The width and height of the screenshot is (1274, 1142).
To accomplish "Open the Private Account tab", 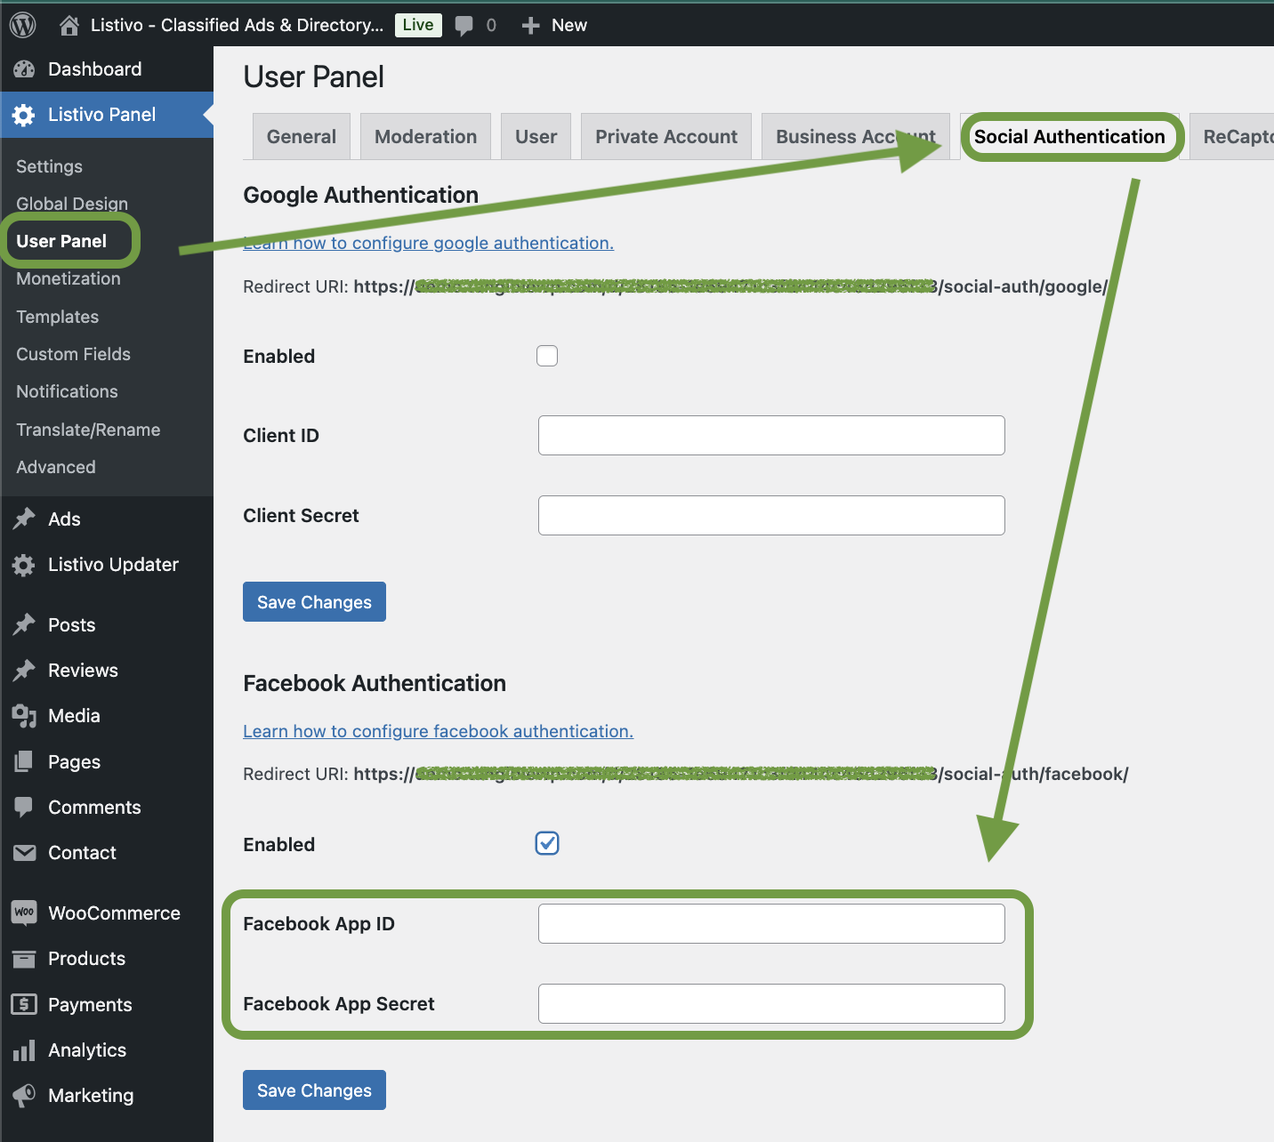I will coord(666,136).
